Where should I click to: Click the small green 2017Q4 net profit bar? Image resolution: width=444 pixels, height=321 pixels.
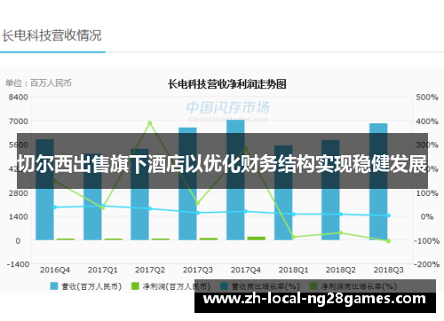coord(257,239)
